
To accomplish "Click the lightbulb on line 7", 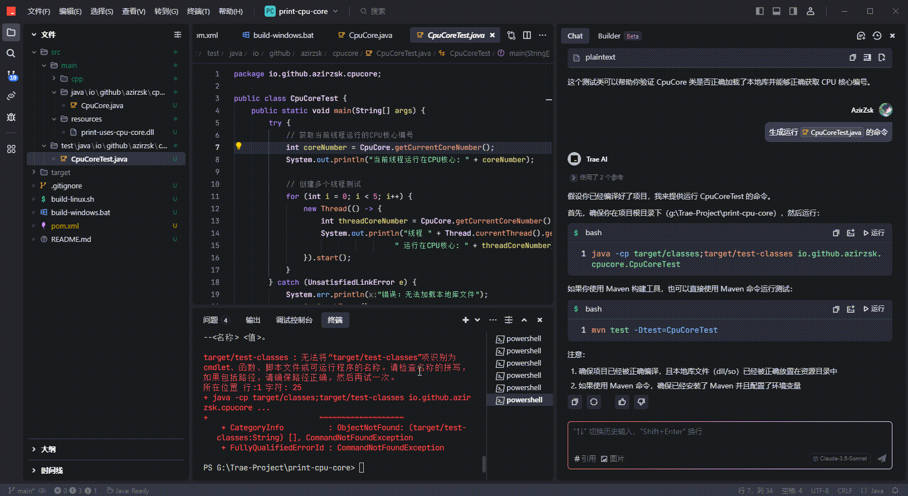I will (238, 146).
